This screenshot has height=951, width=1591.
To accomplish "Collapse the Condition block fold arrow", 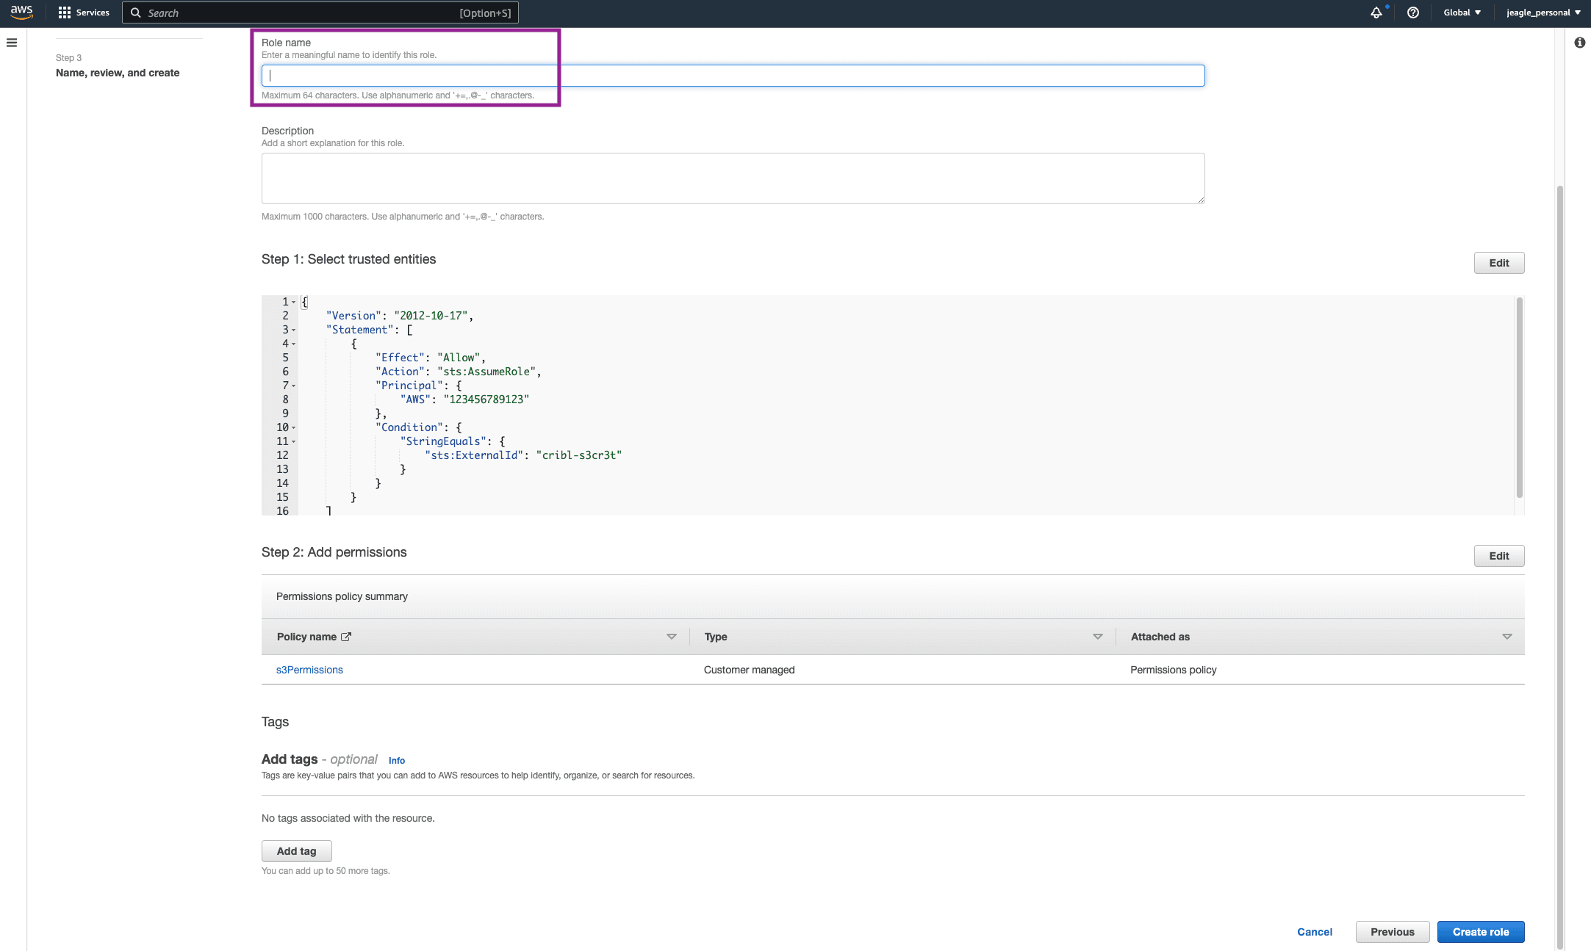I will (x=293, y=427).
